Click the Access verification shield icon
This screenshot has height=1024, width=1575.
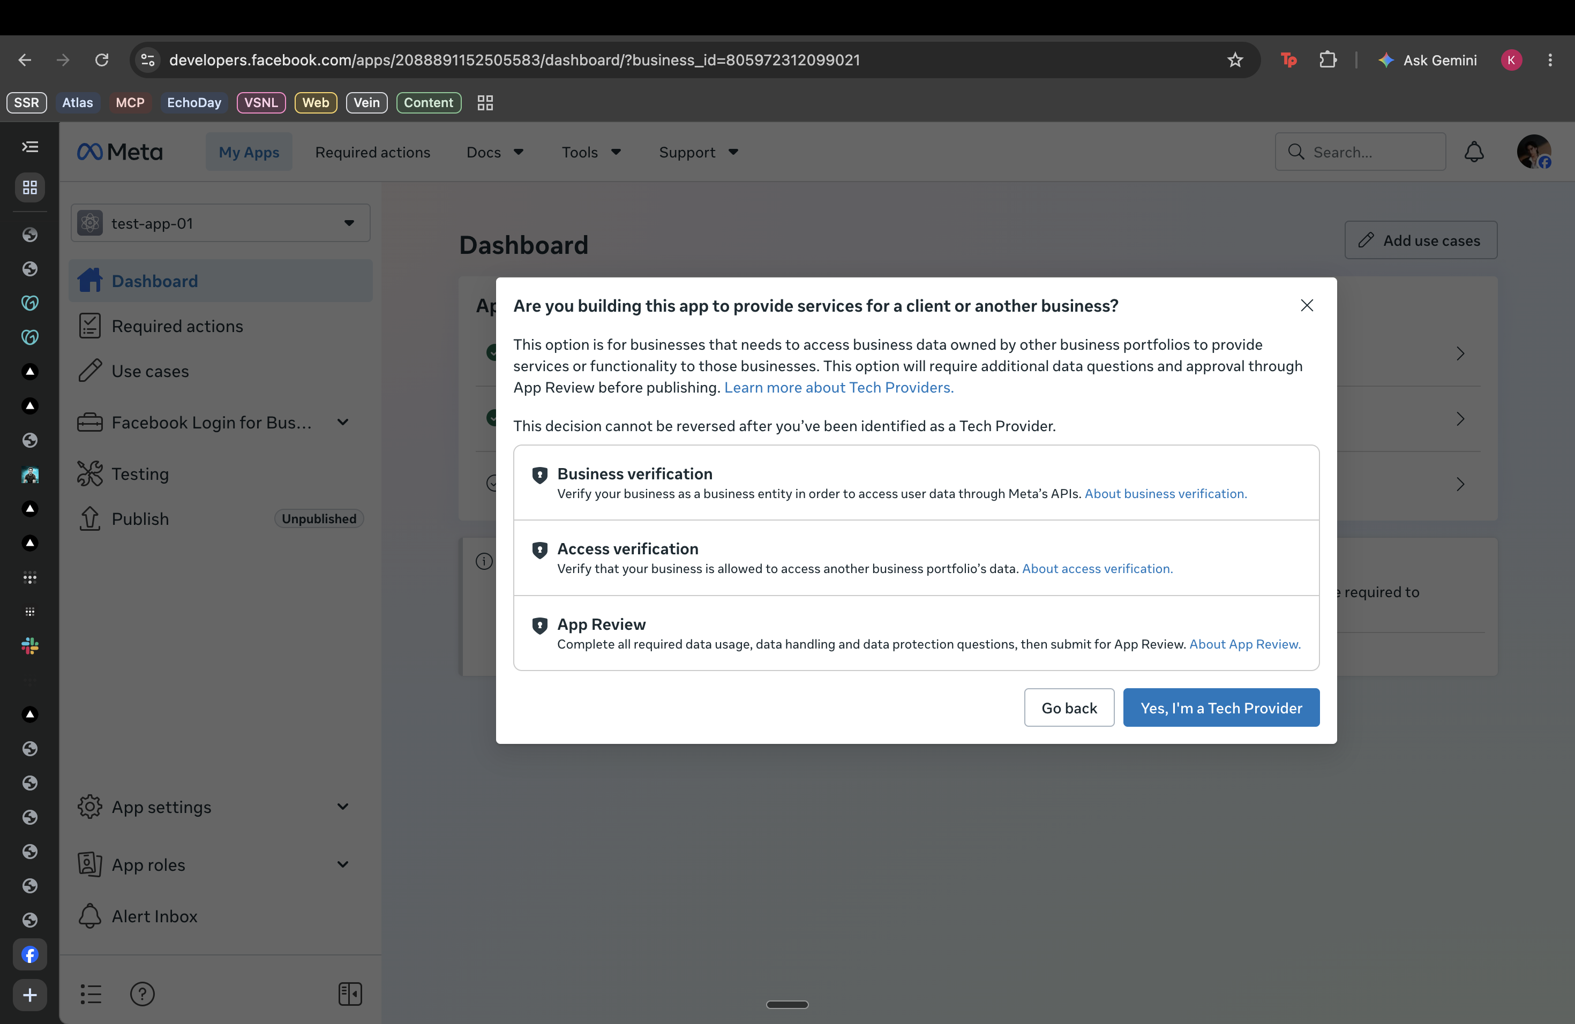click(540, 549)
